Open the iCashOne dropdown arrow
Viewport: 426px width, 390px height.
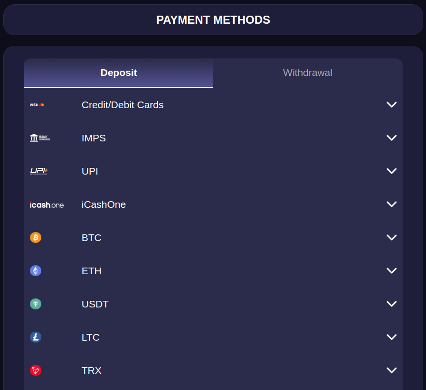click(391, 204)
